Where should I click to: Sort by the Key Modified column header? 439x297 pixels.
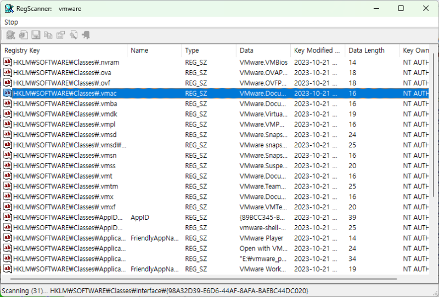coord(318,50)
